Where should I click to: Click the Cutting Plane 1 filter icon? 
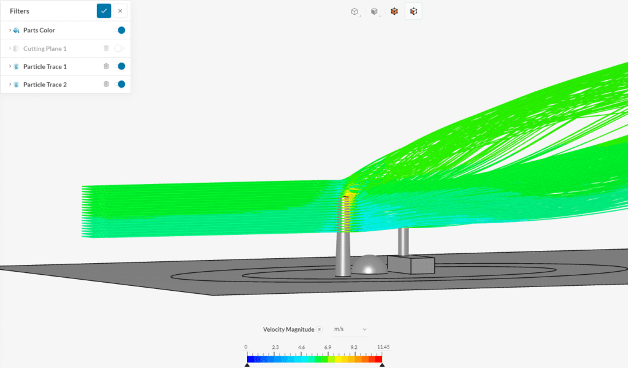(x=17, y=48)
